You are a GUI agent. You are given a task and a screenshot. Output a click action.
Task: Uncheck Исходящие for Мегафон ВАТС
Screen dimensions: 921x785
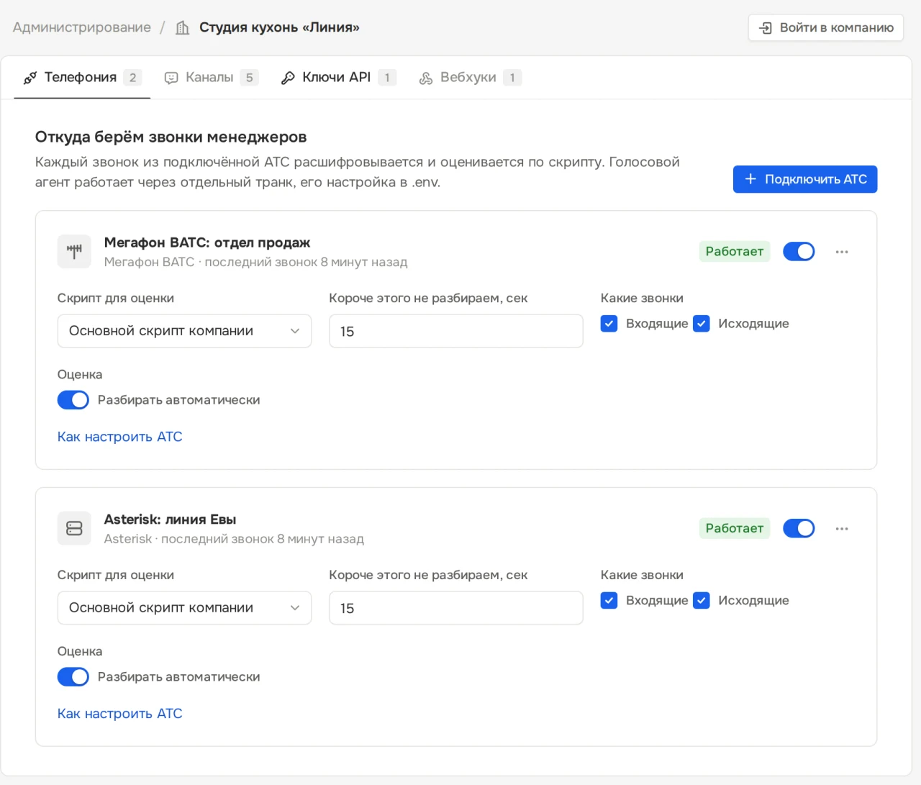702,324
